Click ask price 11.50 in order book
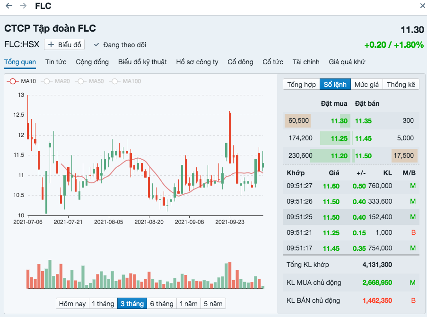This screenshot has width=427, height=317. click(363, 155)
